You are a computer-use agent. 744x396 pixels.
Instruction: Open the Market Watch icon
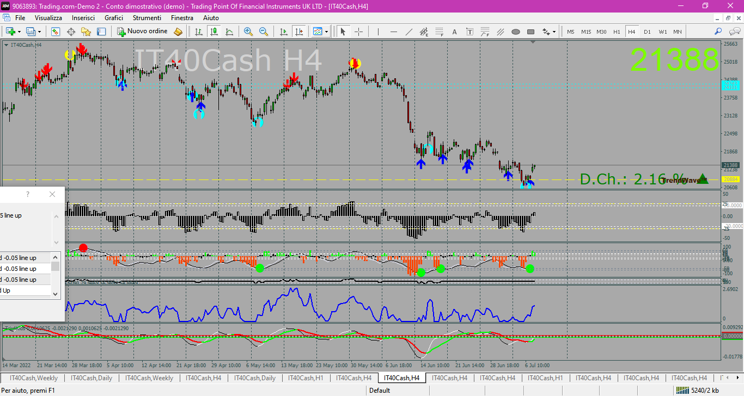(x=56, y=32)
